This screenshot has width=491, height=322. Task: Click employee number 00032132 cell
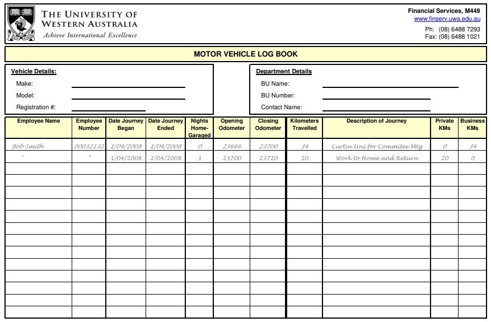tap(89, 146)
